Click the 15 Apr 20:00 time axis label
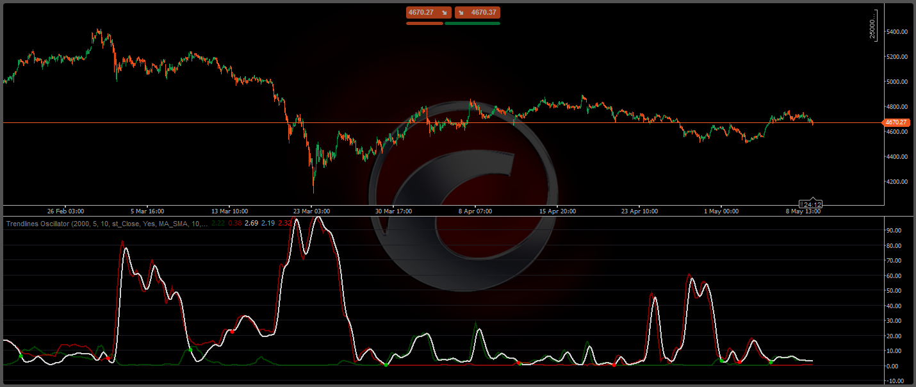 click(558, 211)
